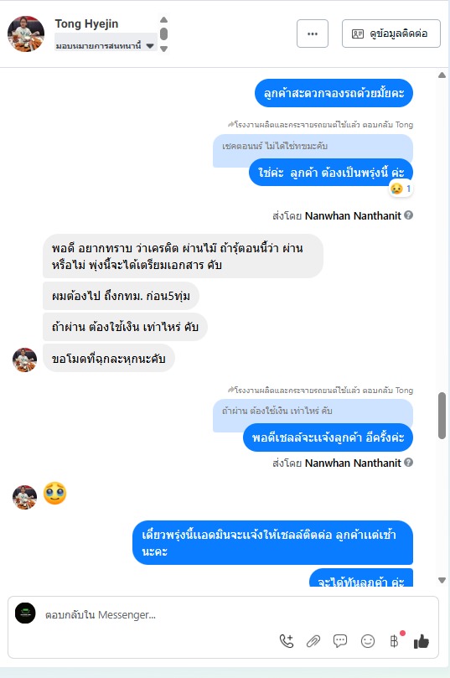Attach a file with paperclip icon
The image size is (450, 678).
click(313, 641)
